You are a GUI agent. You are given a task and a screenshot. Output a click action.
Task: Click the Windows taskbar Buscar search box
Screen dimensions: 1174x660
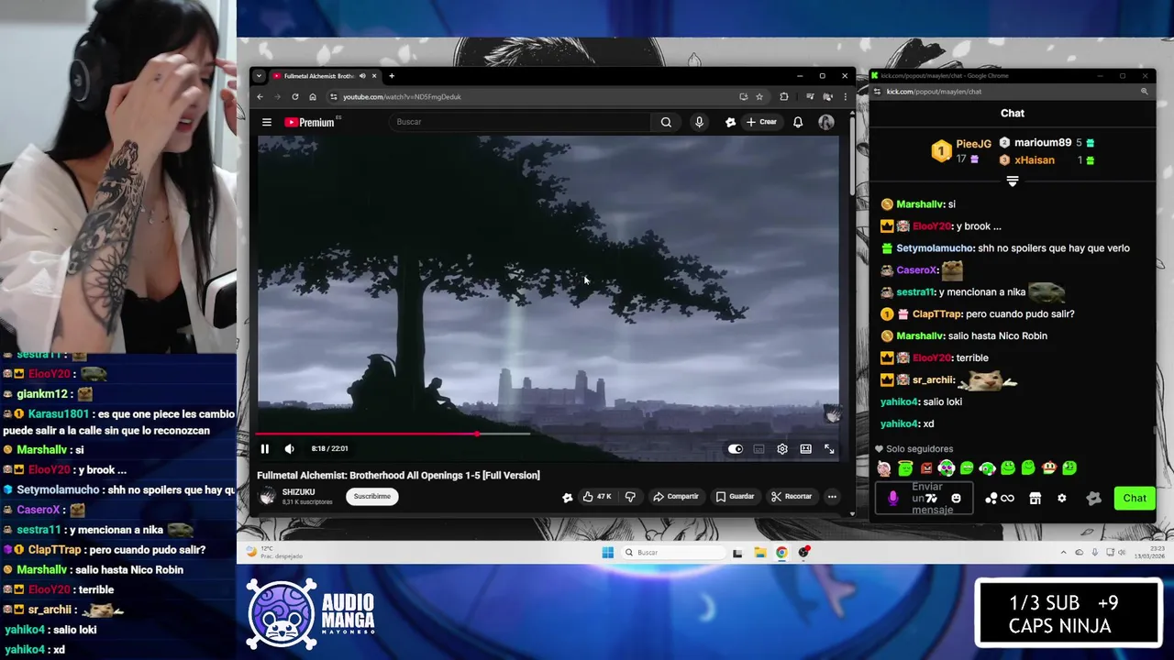coord(673,552)
